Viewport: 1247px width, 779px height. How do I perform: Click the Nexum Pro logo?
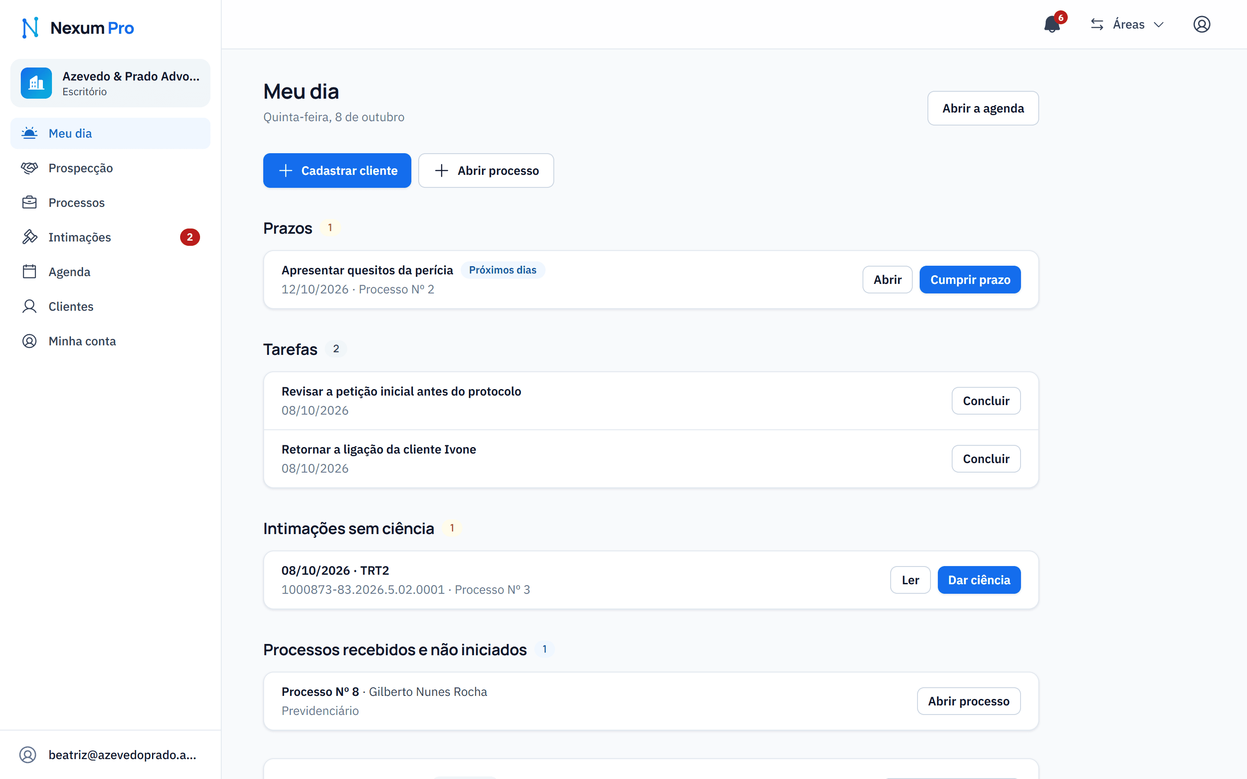coord(78,28)
